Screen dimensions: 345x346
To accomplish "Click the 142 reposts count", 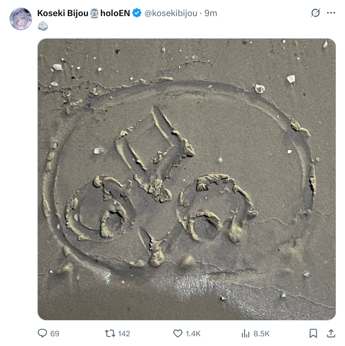I will 124,333.
